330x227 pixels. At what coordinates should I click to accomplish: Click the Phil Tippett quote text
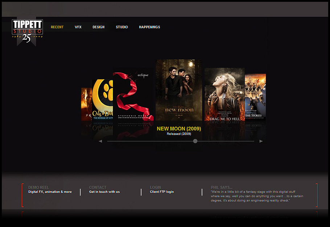pos(257,196)
